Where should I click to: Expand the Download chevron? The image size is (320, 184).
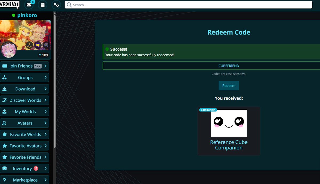pyautogui.click(x=46, y=89)
